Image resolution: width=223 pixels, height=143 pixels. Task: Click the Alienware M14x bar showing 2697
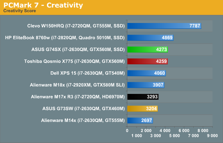[x=140, y=120]
